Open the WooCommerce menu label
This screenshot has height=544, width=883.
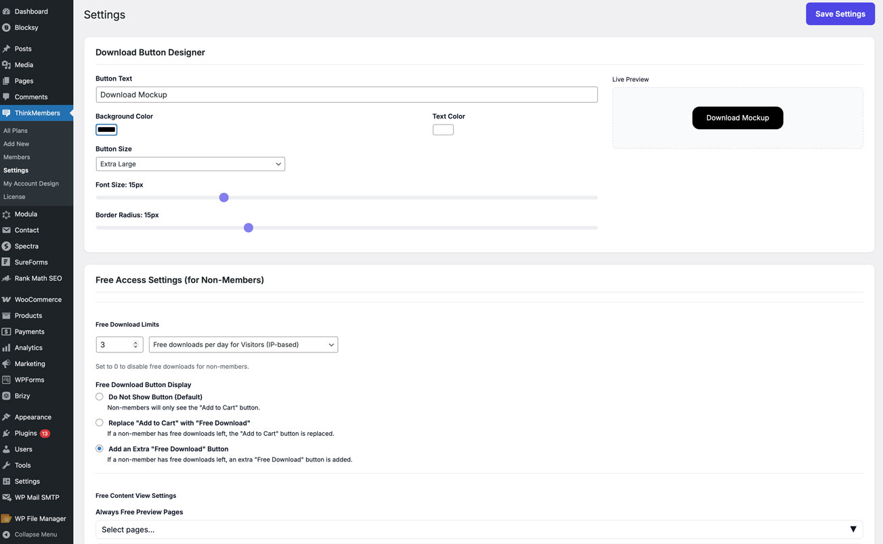[x=38, y=300]
